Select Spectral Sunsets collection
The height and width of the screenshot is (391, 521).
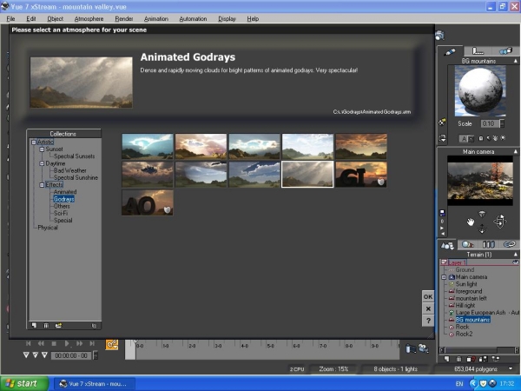tap(74, 156)
